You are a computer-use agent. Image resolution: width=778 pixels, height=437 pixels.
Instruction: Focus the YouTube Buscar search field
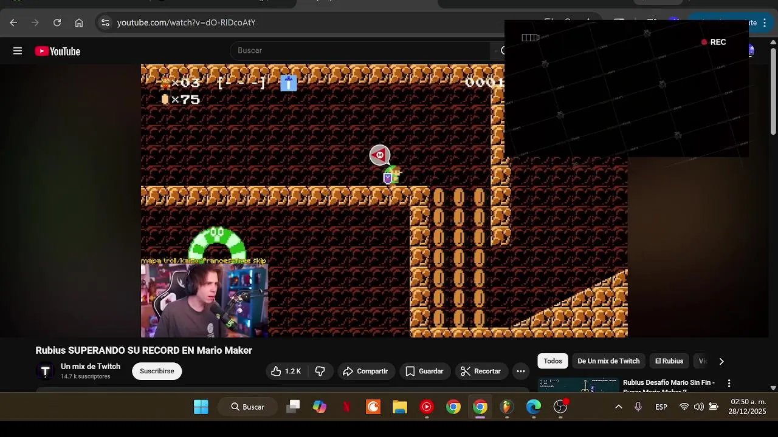(360, 50)
